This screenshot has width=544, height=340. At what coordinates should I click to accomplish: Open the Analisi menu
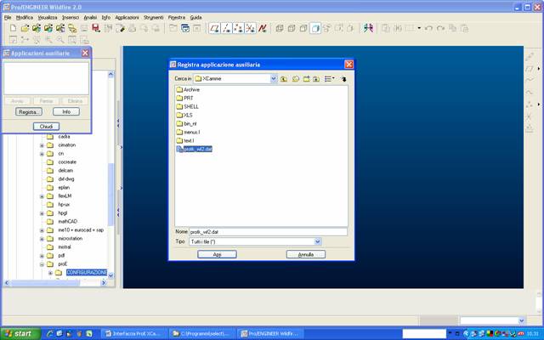(x=90, y=17)
